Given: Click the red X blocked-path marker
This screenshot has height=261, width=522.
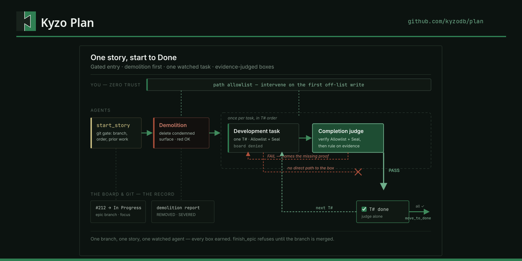Looking at the screenshot, I should 358,172.
